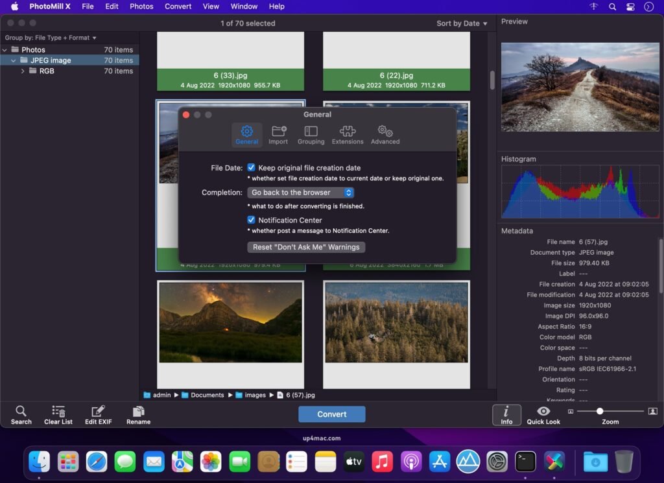
Task: Disable Notification Center messages
Action: click(x=251, y=219)
